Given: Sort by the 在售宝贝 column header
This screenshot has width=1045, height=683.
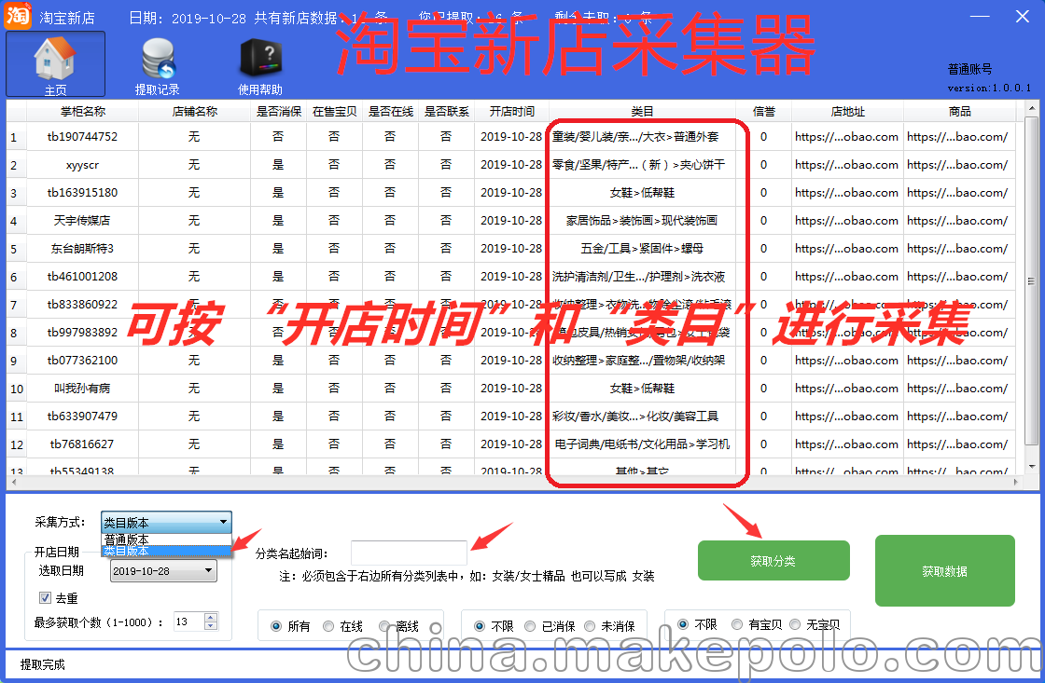Looking at the screenshot, I should point(335,111).
